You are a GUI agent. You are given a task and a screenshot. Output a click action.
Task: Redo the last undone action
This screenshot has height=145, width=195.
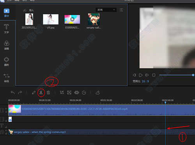20,92
